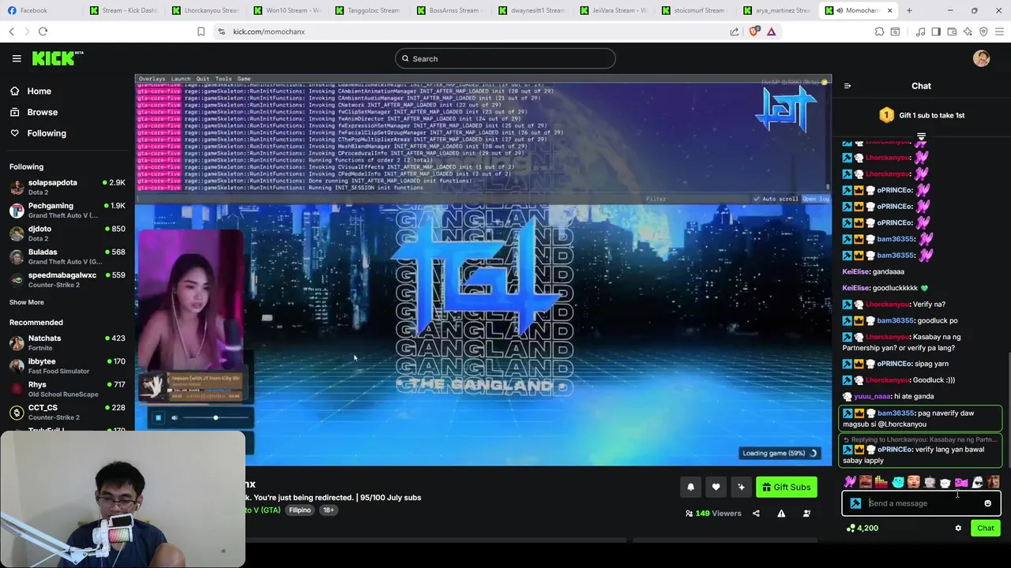
Task: Click the 149 Viewers count
Action: point(713,514)
